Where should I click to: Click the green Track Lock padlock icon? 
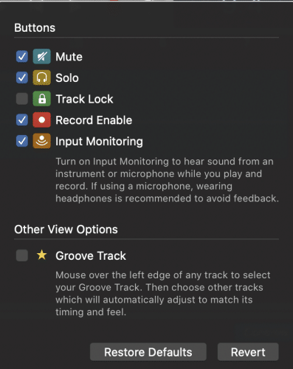(42, 99)
